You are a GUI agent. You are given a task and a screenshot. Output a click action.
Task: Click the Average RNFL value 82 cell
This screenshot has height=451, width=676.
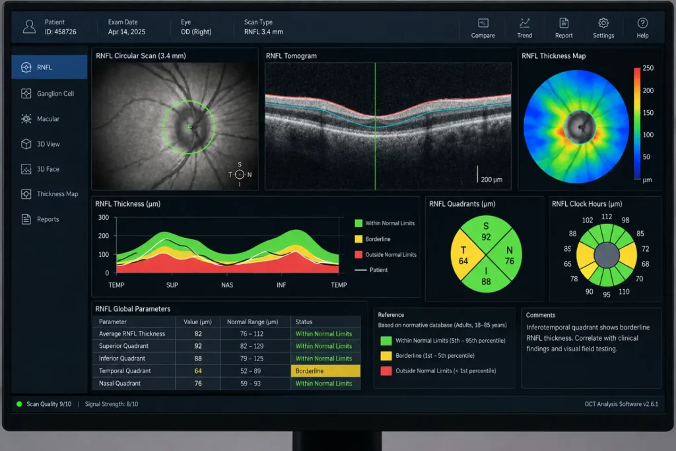[198, 333]
